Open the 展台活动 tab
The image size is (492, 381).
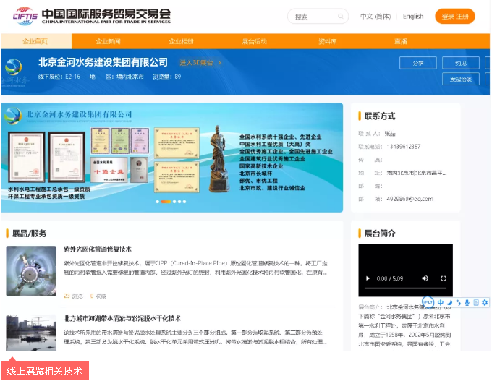point(254,41)
